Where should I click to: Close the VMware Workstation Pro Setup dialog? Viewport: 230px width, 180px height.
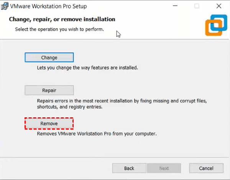(219, 6)
